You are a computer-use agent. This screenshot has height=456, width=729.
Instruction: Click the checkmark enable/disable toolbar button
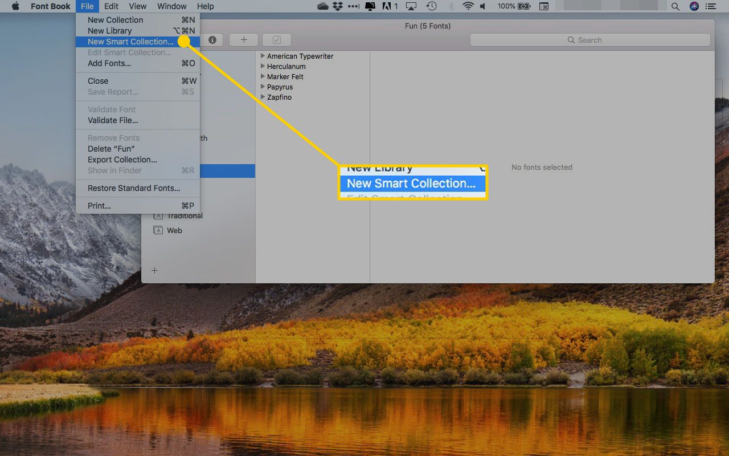coord(277,40)
